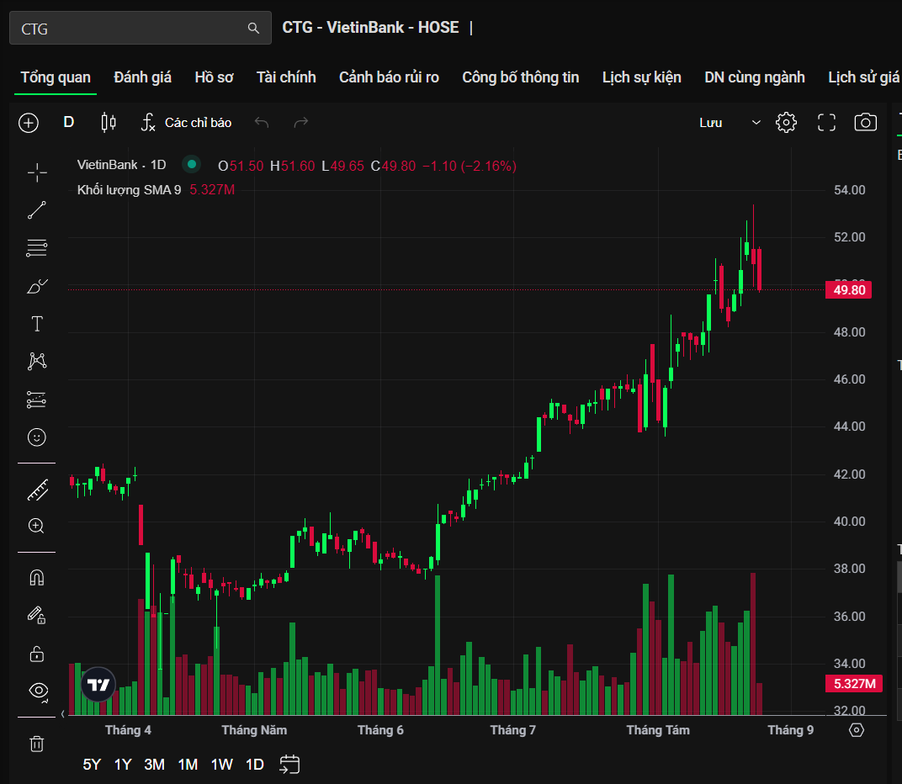Click the TradingView logo
Screen dimensions: 902x784
coord(98,685)
